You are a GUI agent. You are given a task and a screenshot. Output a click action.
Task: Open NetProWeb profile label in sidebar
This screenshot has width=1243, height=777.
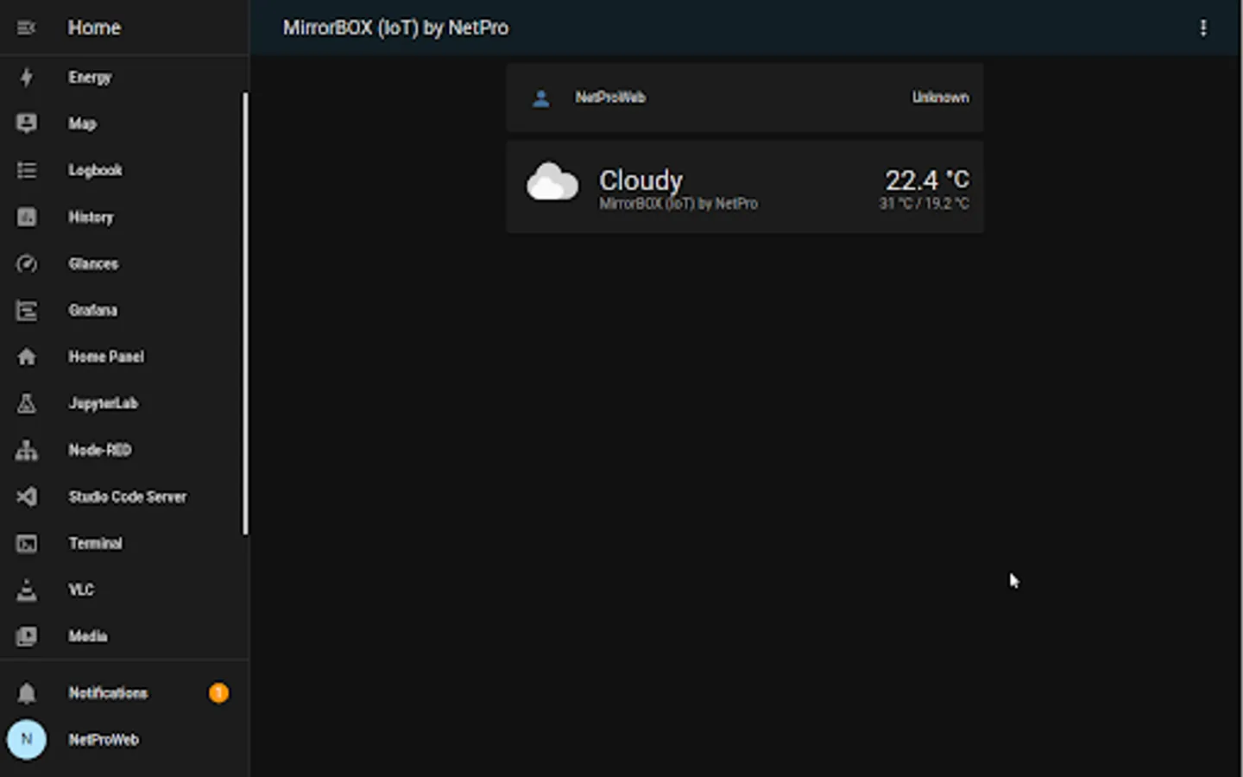[103, 740]
